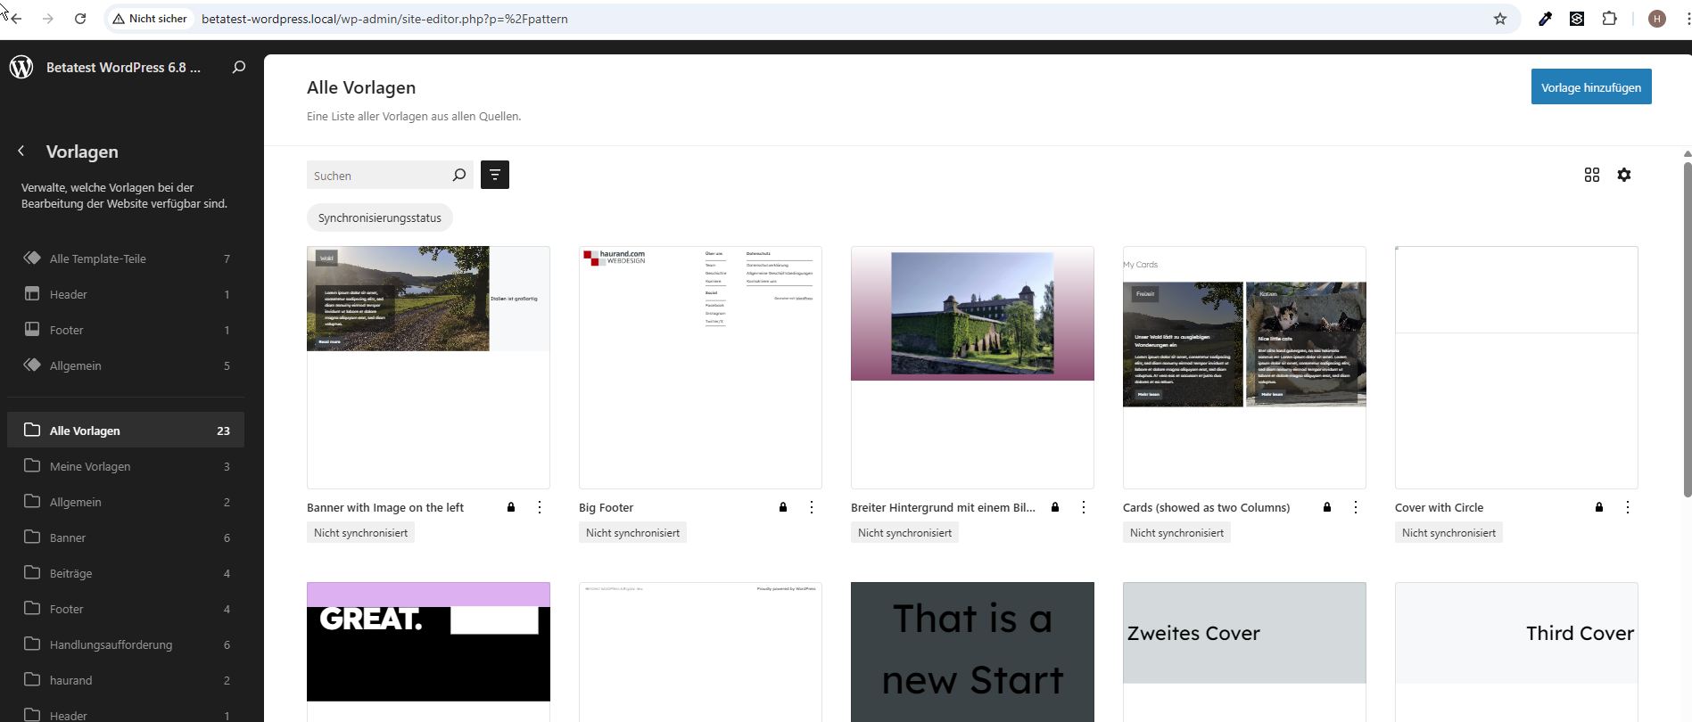1692x722 pixels.
Task: Click the browser forward arrow
Action: coord(48,19)
